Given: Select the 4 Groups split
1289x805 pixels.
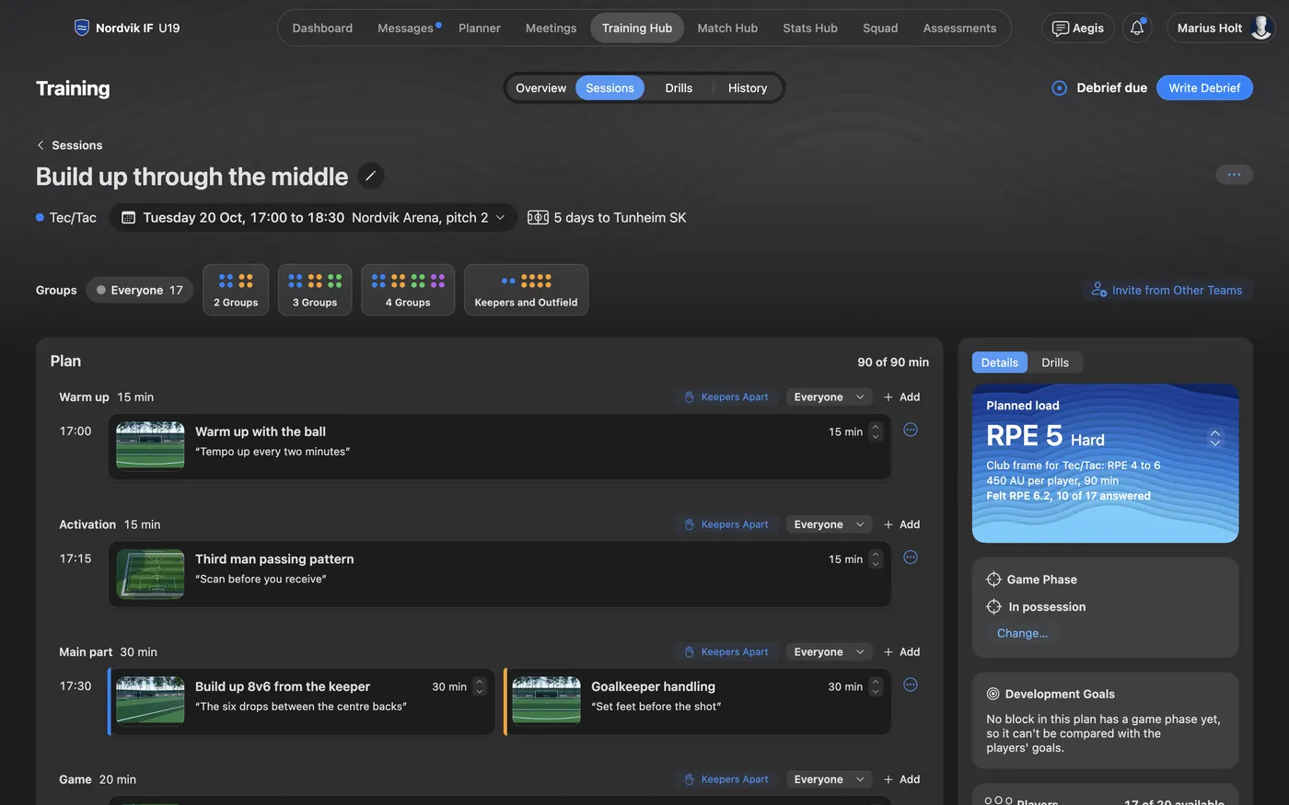Looking at the screenshot, I should tap(408, 290).
